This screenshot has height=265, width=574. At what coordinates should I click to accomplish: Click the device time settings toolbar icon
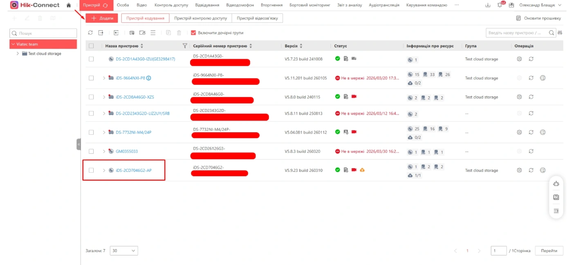142,33
